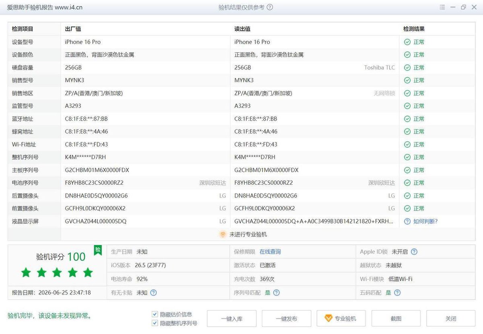Viewport: 483px width, 334px height.
Task: Click the 一键入库 button
Action: 232,319
